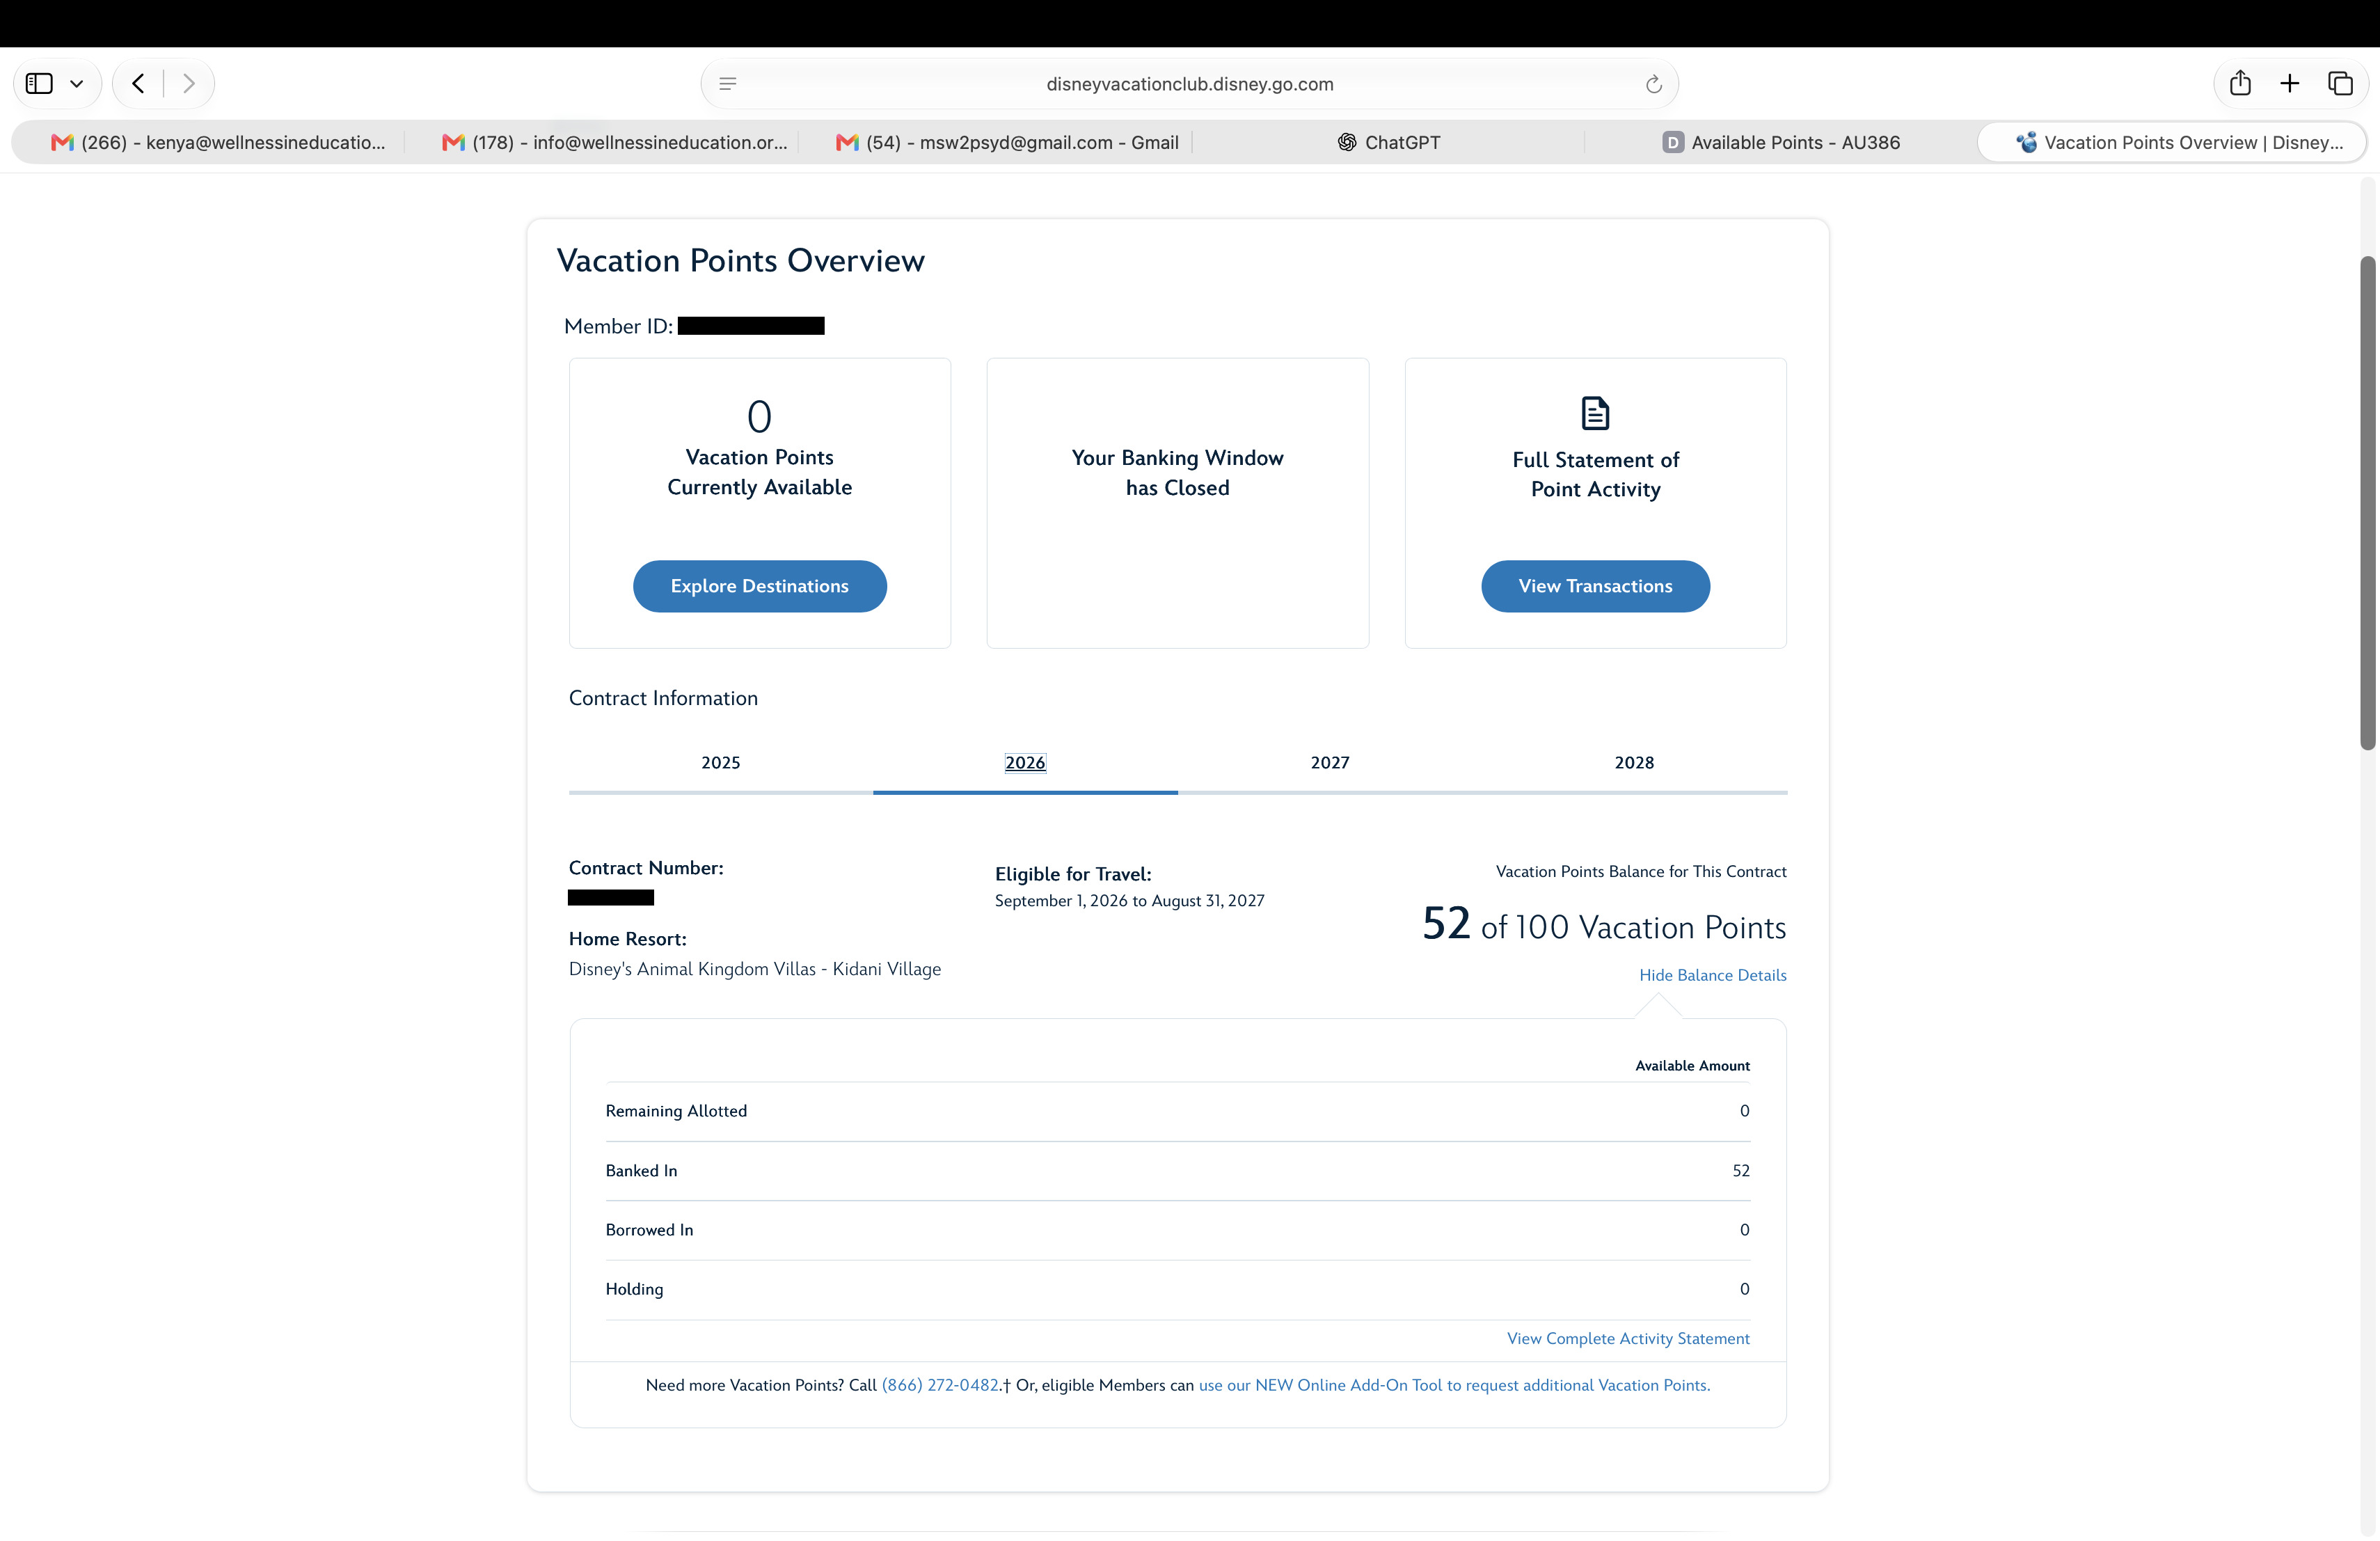Switch to Available Points - AU386 tab
Image resolution: width=2380 pixels, height=1541 pixels.
1781,142
